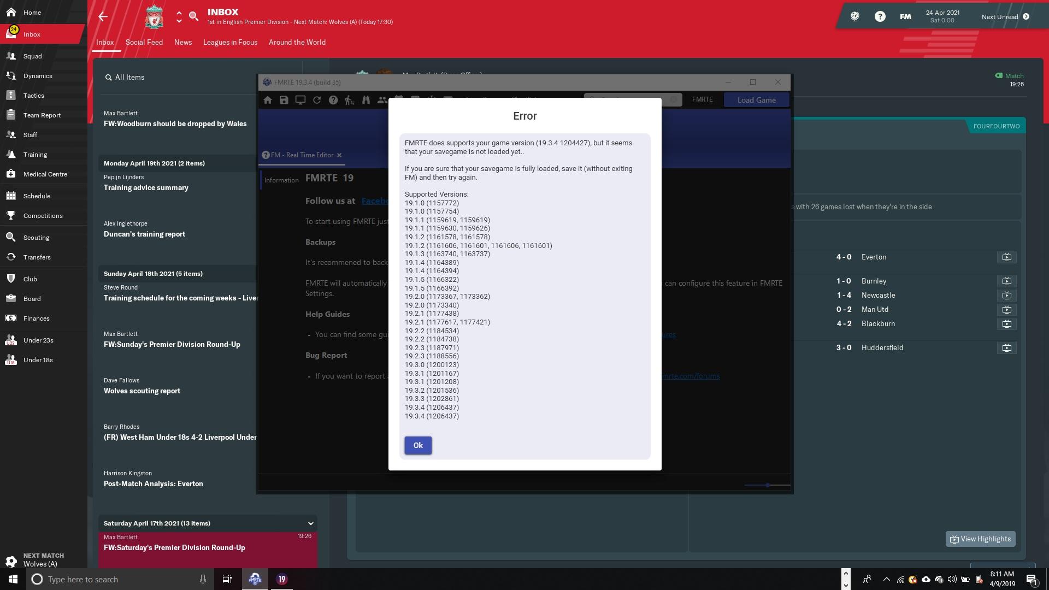Click the FMRTE help toolbar icon

tap(333, 100)
